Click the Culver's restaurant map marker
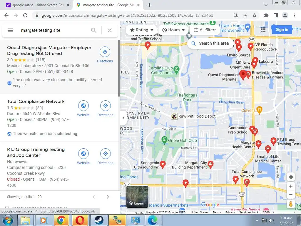The width and height of the screenshot is (301, 226). pyautogui.click(x=259, y=110)
